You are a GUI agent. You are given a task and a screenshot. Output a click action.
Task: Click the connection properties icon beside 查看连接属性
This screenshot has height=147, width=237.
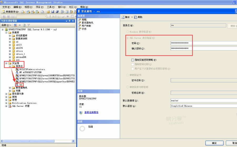click(81, 113)
